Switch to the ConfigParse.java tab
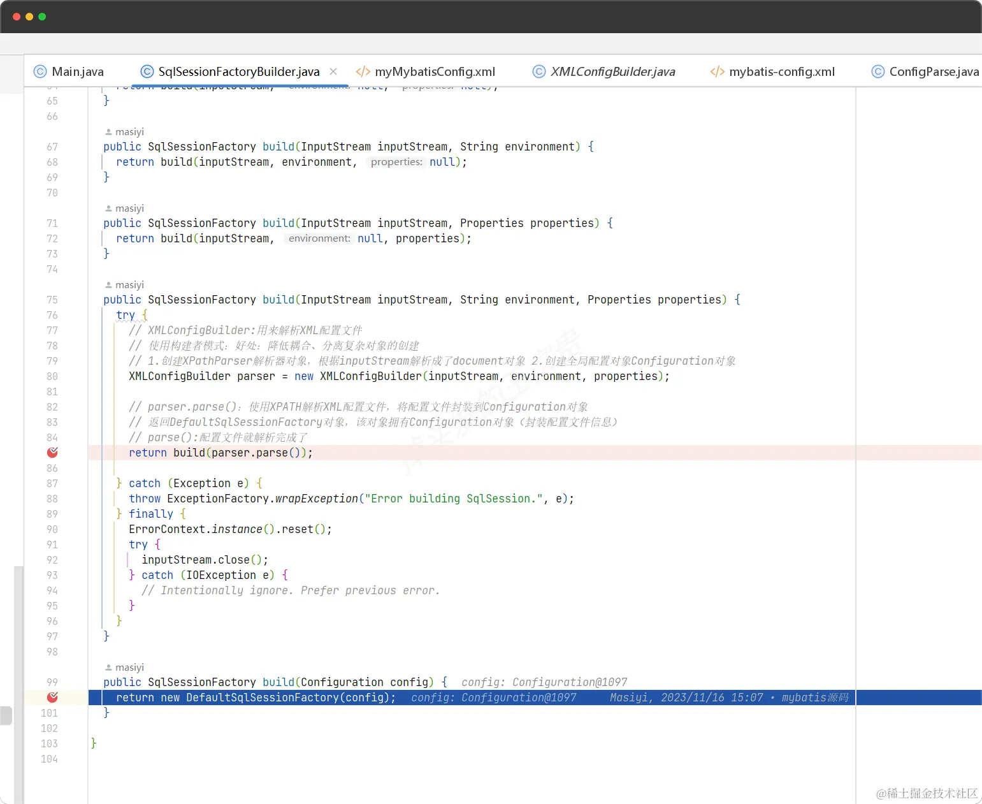This screenshot has width=982, height=804. [925, 71]
